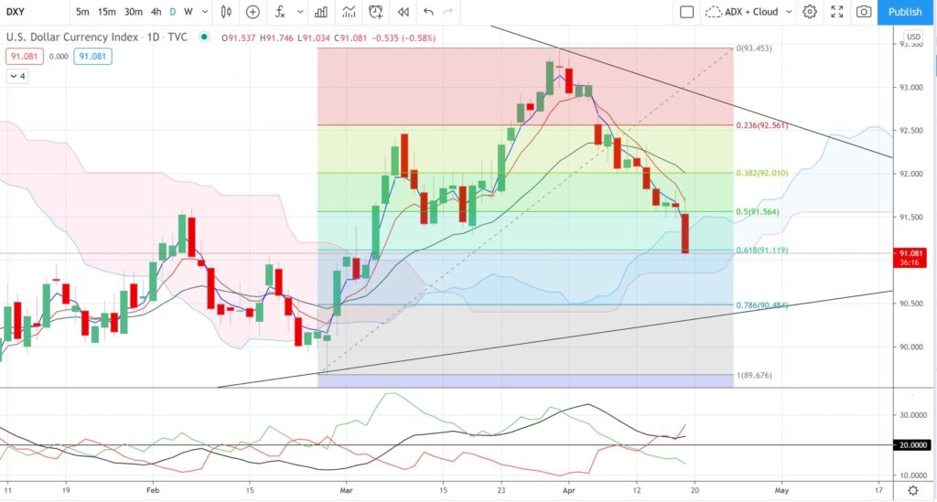This screenshot has width=937, height=502.
Task: Open the candlestick chart style selector
Action: pos(226,12)
